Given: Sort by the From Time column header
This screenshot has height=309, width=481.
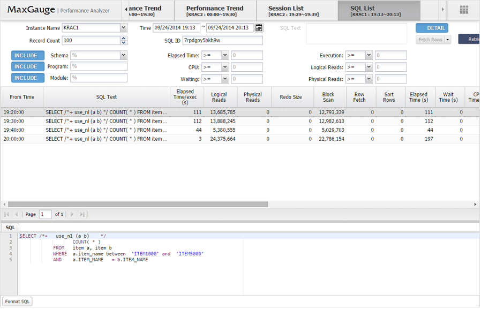Looking at the screenshot, I should pos(22,97).
